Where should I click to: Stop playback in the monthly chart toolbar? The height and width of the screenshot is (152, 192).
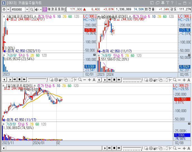click(19, 80)
